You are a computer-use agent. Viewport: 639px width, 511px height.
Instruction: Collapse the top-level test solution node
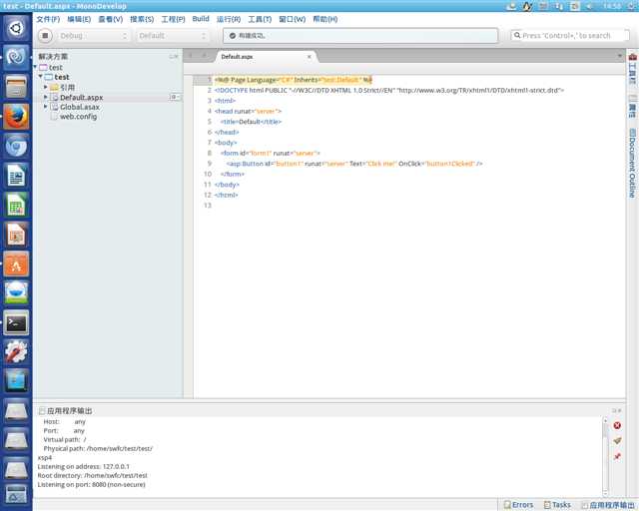pos(36,67)
